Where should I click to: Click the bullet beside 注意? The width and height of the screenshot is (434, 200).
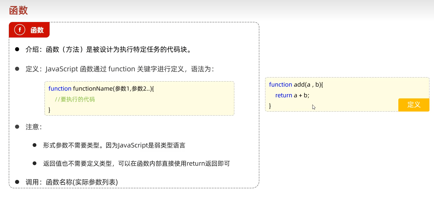17,127
